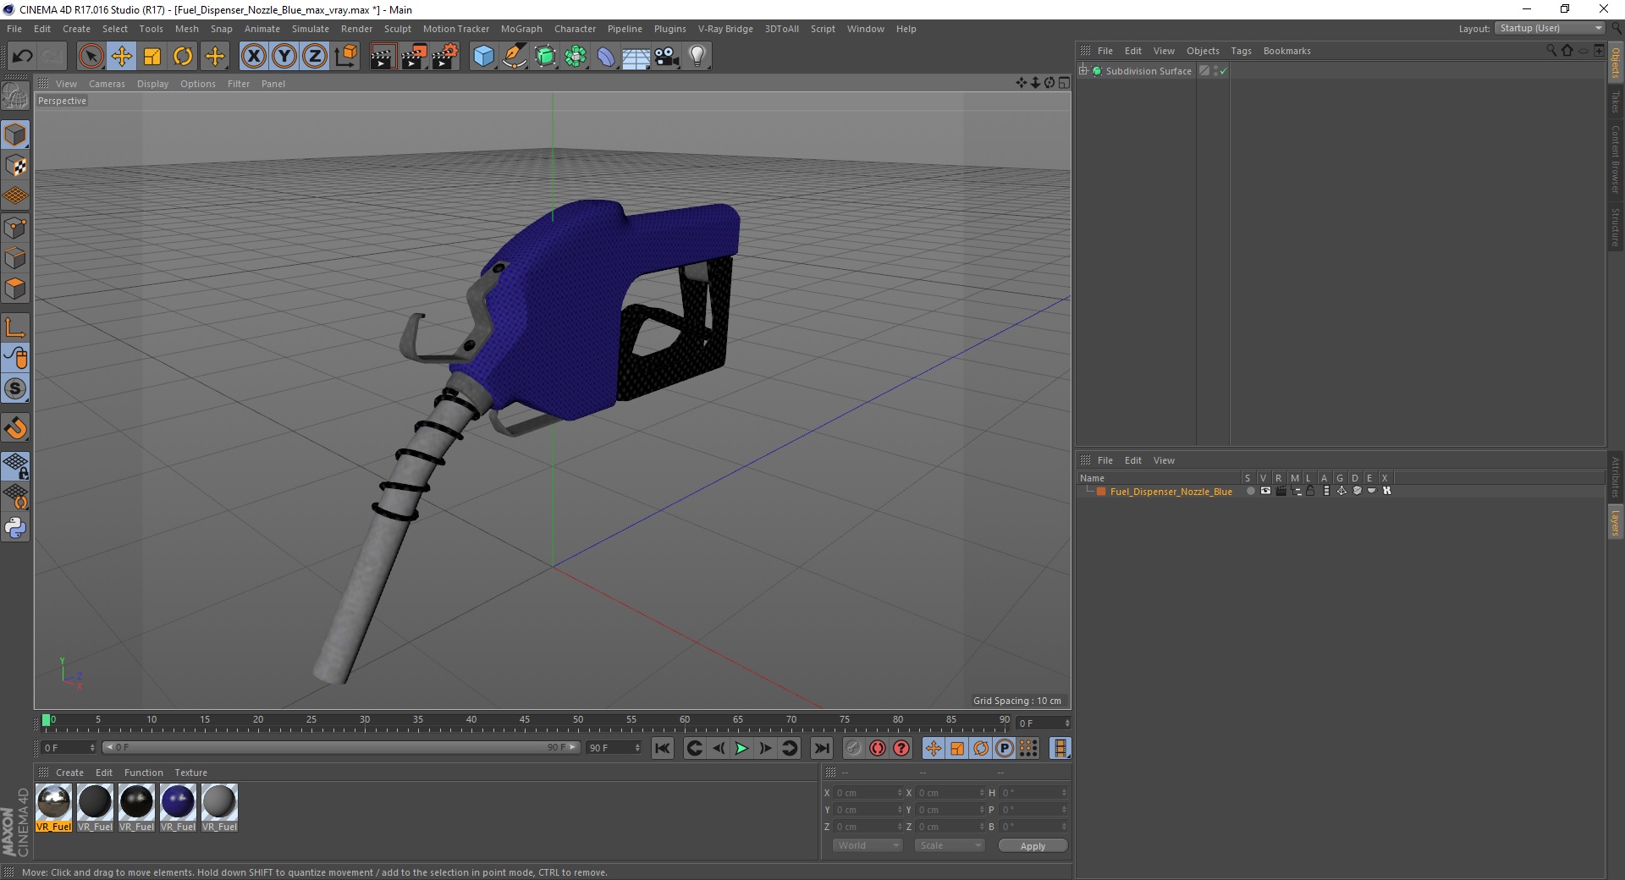Open the Python script icon in sidebar
The width and height of the screenshot is (1625, 880).
tap(15, 528)
